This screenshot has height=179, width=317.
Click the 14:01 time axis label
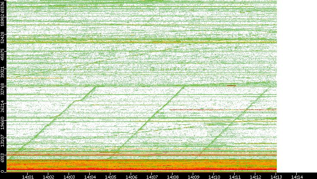coord(28,177)
